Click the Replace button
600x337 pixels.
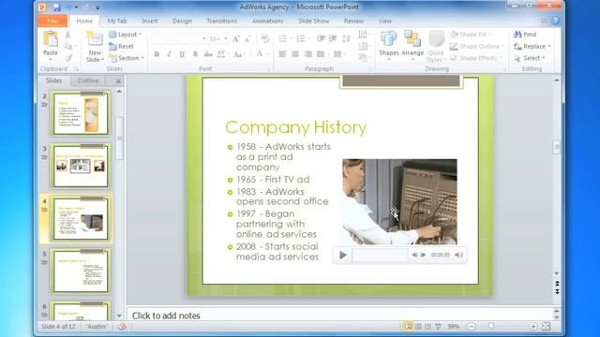click(x=532, y=46)
